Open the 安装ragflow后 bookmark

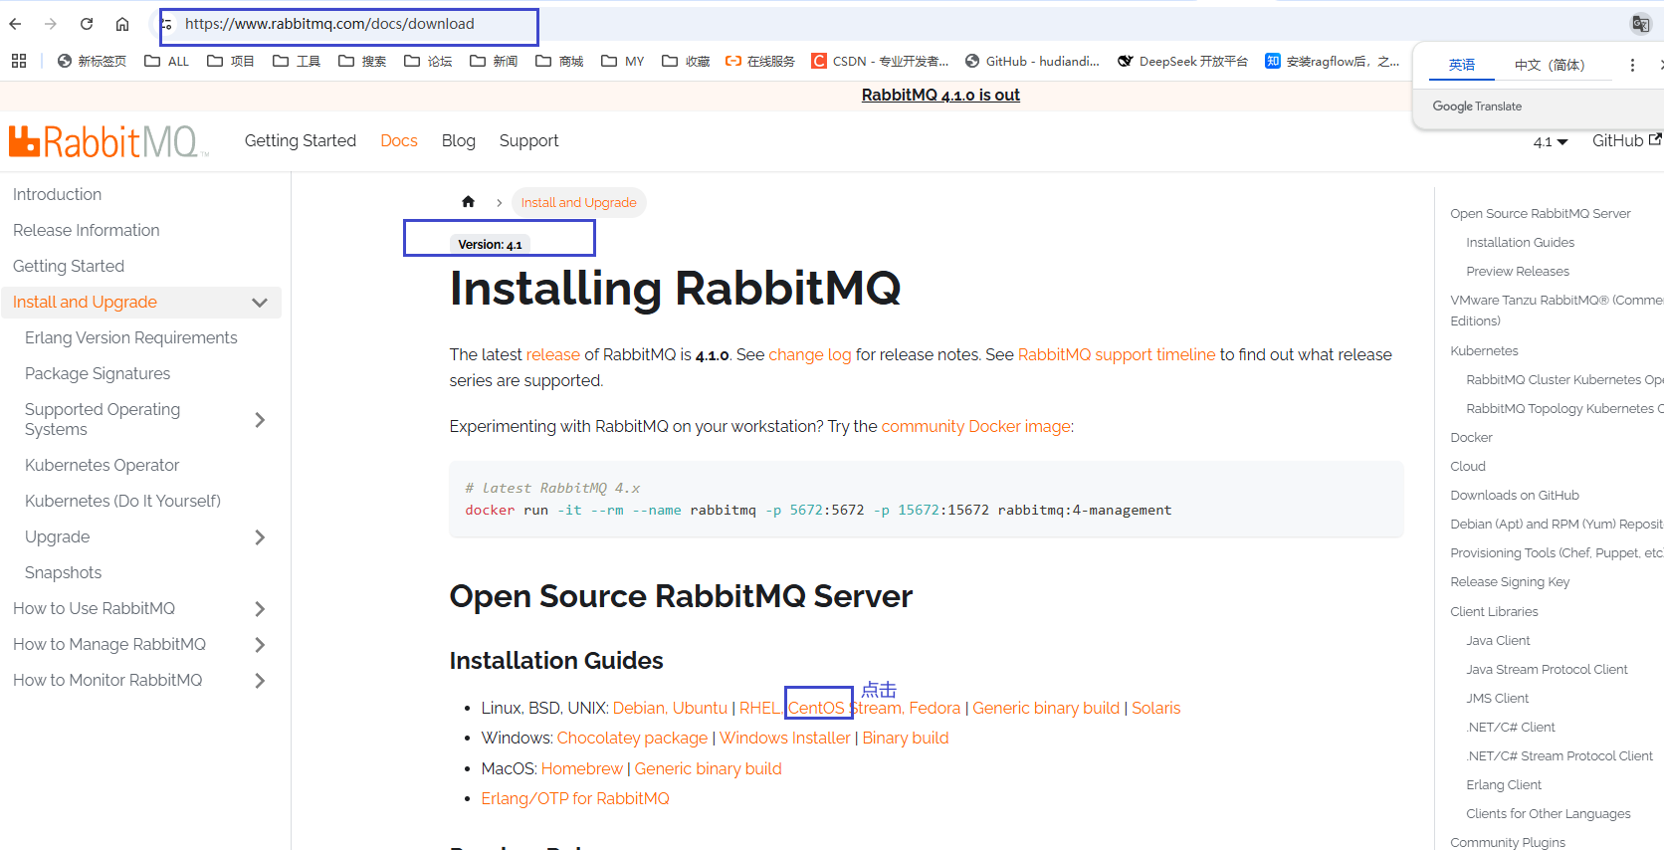tap(1333, 61)
